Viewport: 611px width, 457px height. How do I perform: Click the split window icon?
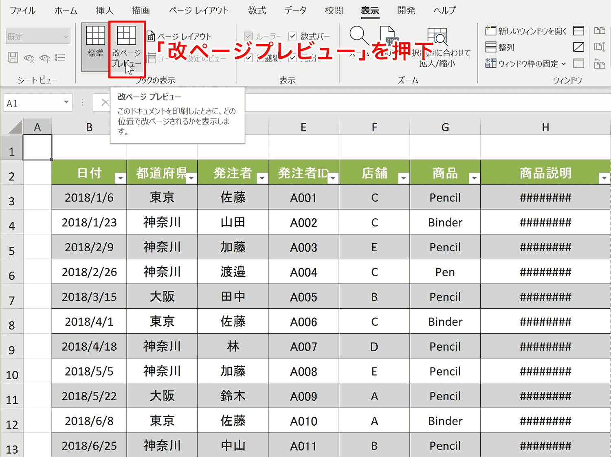point(578,31)
